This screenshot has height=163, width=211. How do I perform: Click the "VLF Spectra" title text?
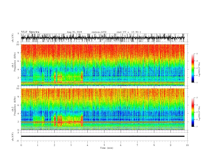[30, 32]
